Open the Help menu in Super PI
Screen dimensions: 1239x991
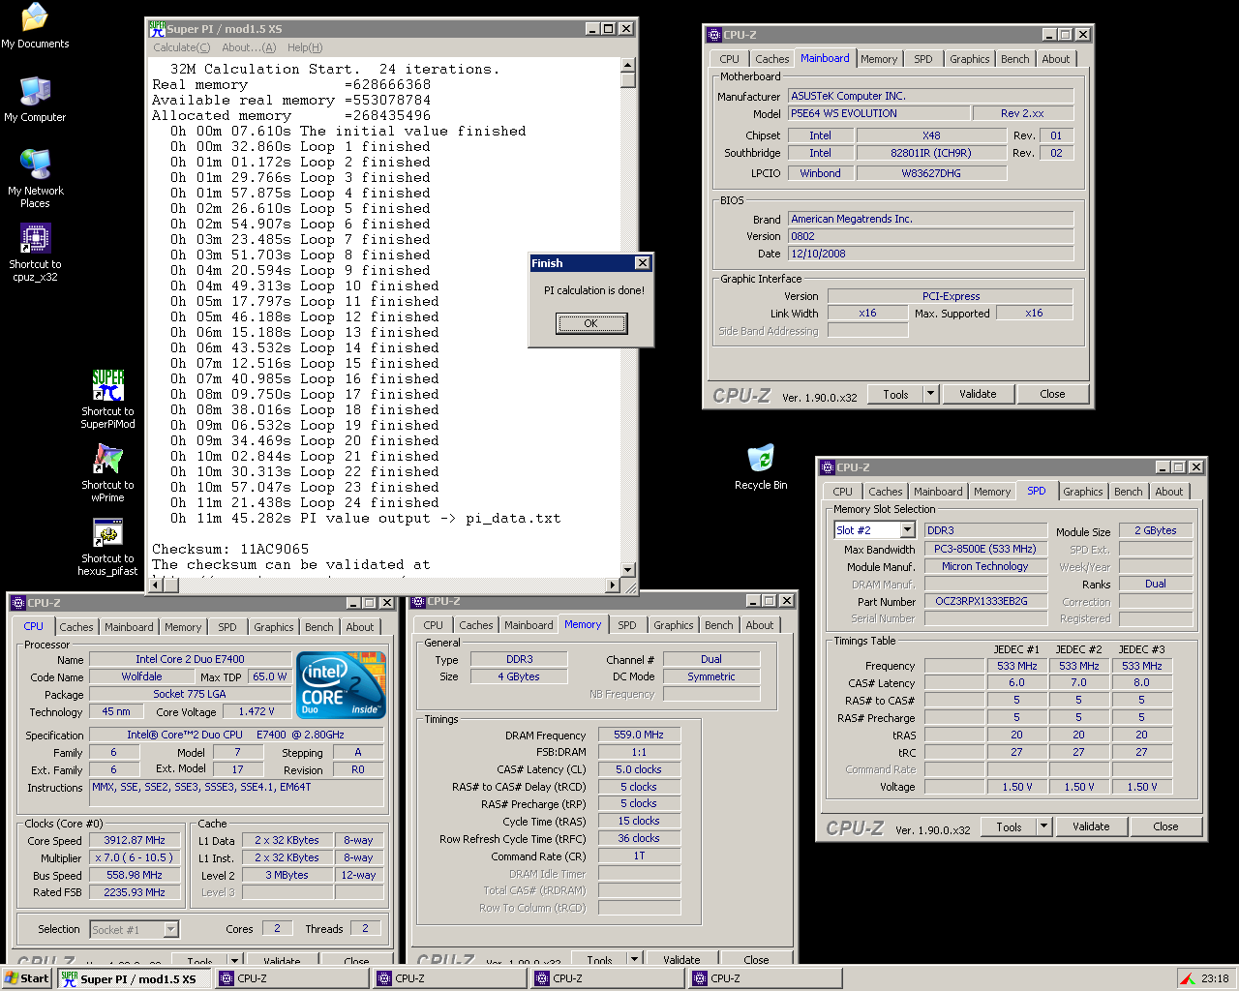[x=305, y=47]
